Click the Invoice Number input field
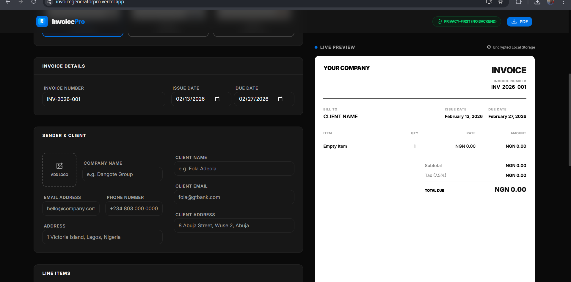This screenshot has height=282, width=571. pos(103,99)
